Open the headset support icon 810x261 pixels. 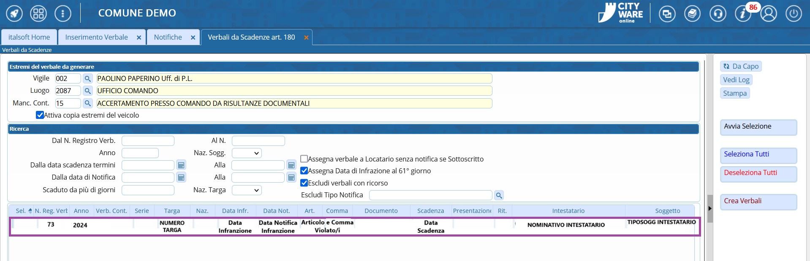pos(718,13)
